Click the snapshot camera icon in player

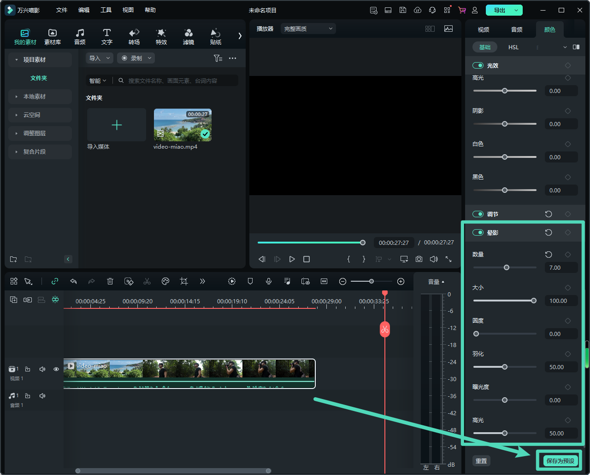point(419,259)
